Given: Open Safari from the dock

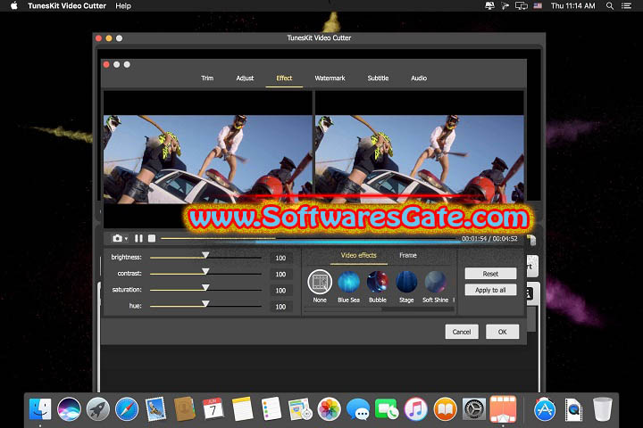Looking at the screenshot, I should tap(127, 408).
